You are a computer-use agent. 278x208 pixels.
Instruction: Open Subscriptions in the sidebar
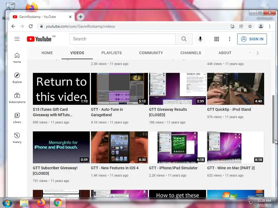[17, 98]
